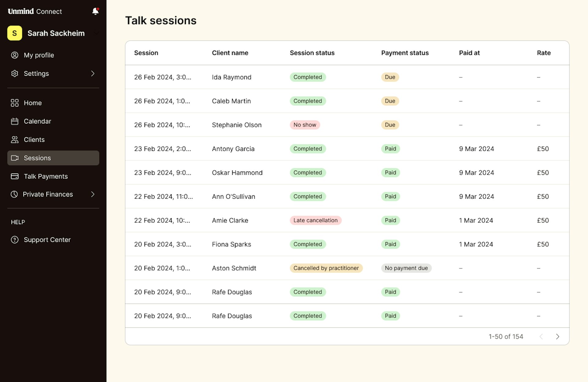Click the My profile person icon
This screenshot has height=382, width=588.
coord(14,55)
